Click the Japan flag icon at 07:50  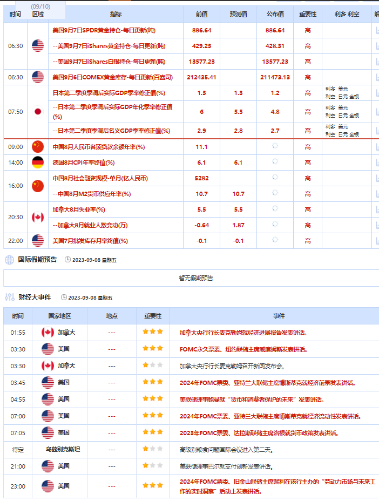tap(37, 112)
